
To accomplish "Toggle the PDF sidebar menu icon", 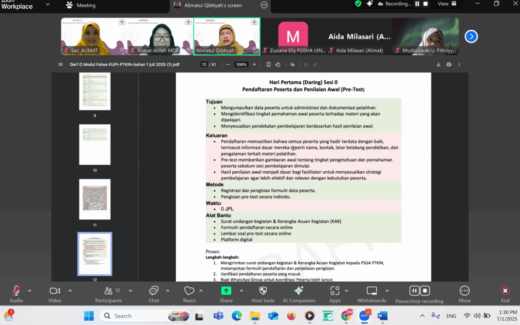I will coord(61,64).
